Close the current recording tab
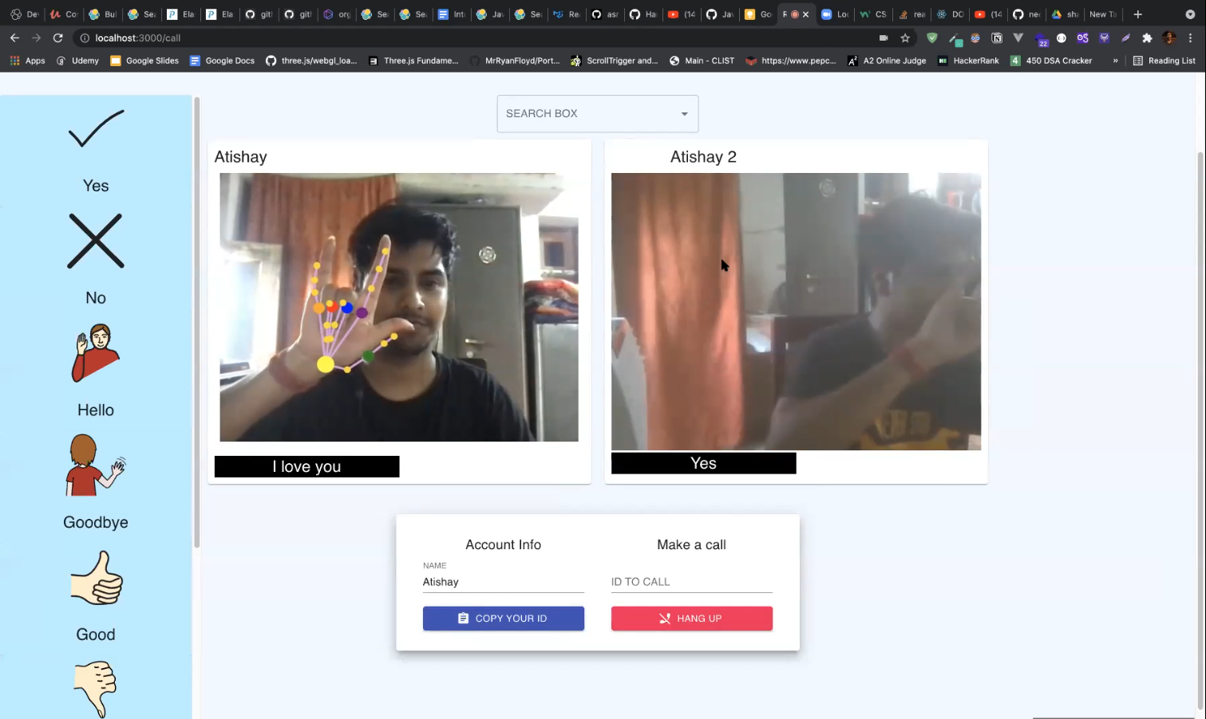Viewport: 1206px width, 719px height. [806, 14]
